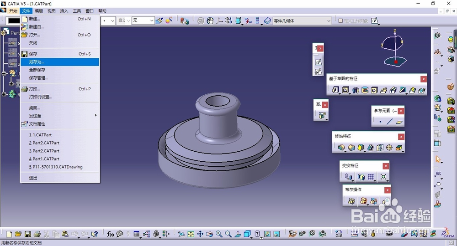The height and width of the screenshot is (246, 457).
Task: Choose 打开... from the file menu
Action: (x=60, y=35)
